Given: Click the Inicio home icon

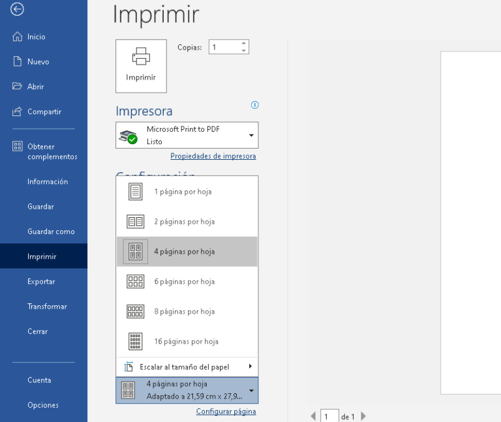Looking at the screenshot, I should pyautogui.click(x=18, y=37).
